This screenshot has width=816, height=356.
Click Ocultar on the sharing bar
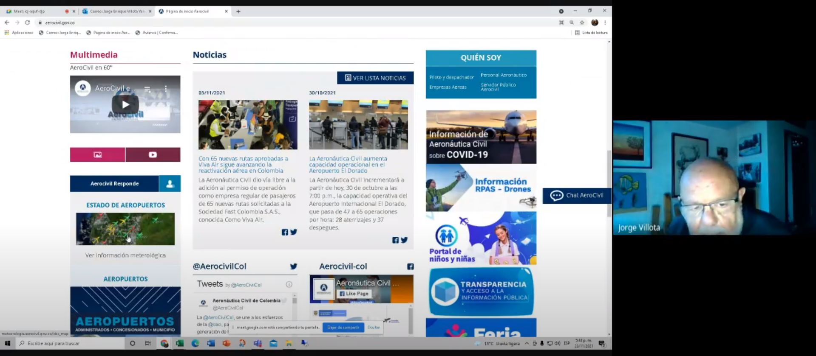pyautogui.click(x=374, y=328)
